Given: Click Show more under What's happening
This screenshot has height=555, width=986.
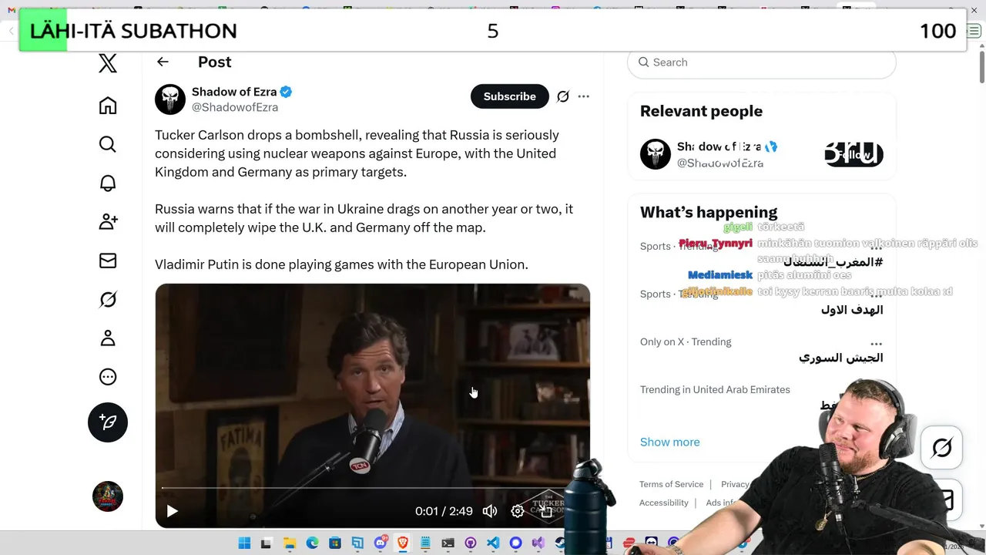Looking at the screenshot, I should tap(670, 442).
